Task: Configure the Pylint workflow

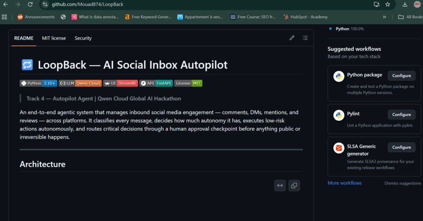Action: [401, 114]
